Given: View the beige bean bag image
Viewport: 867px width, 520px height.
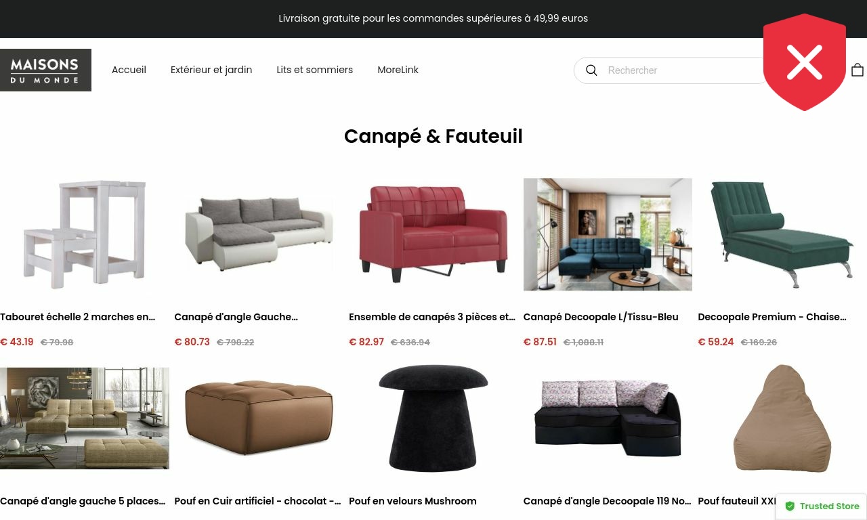Looking at the screenshot, I should (782, 418).
